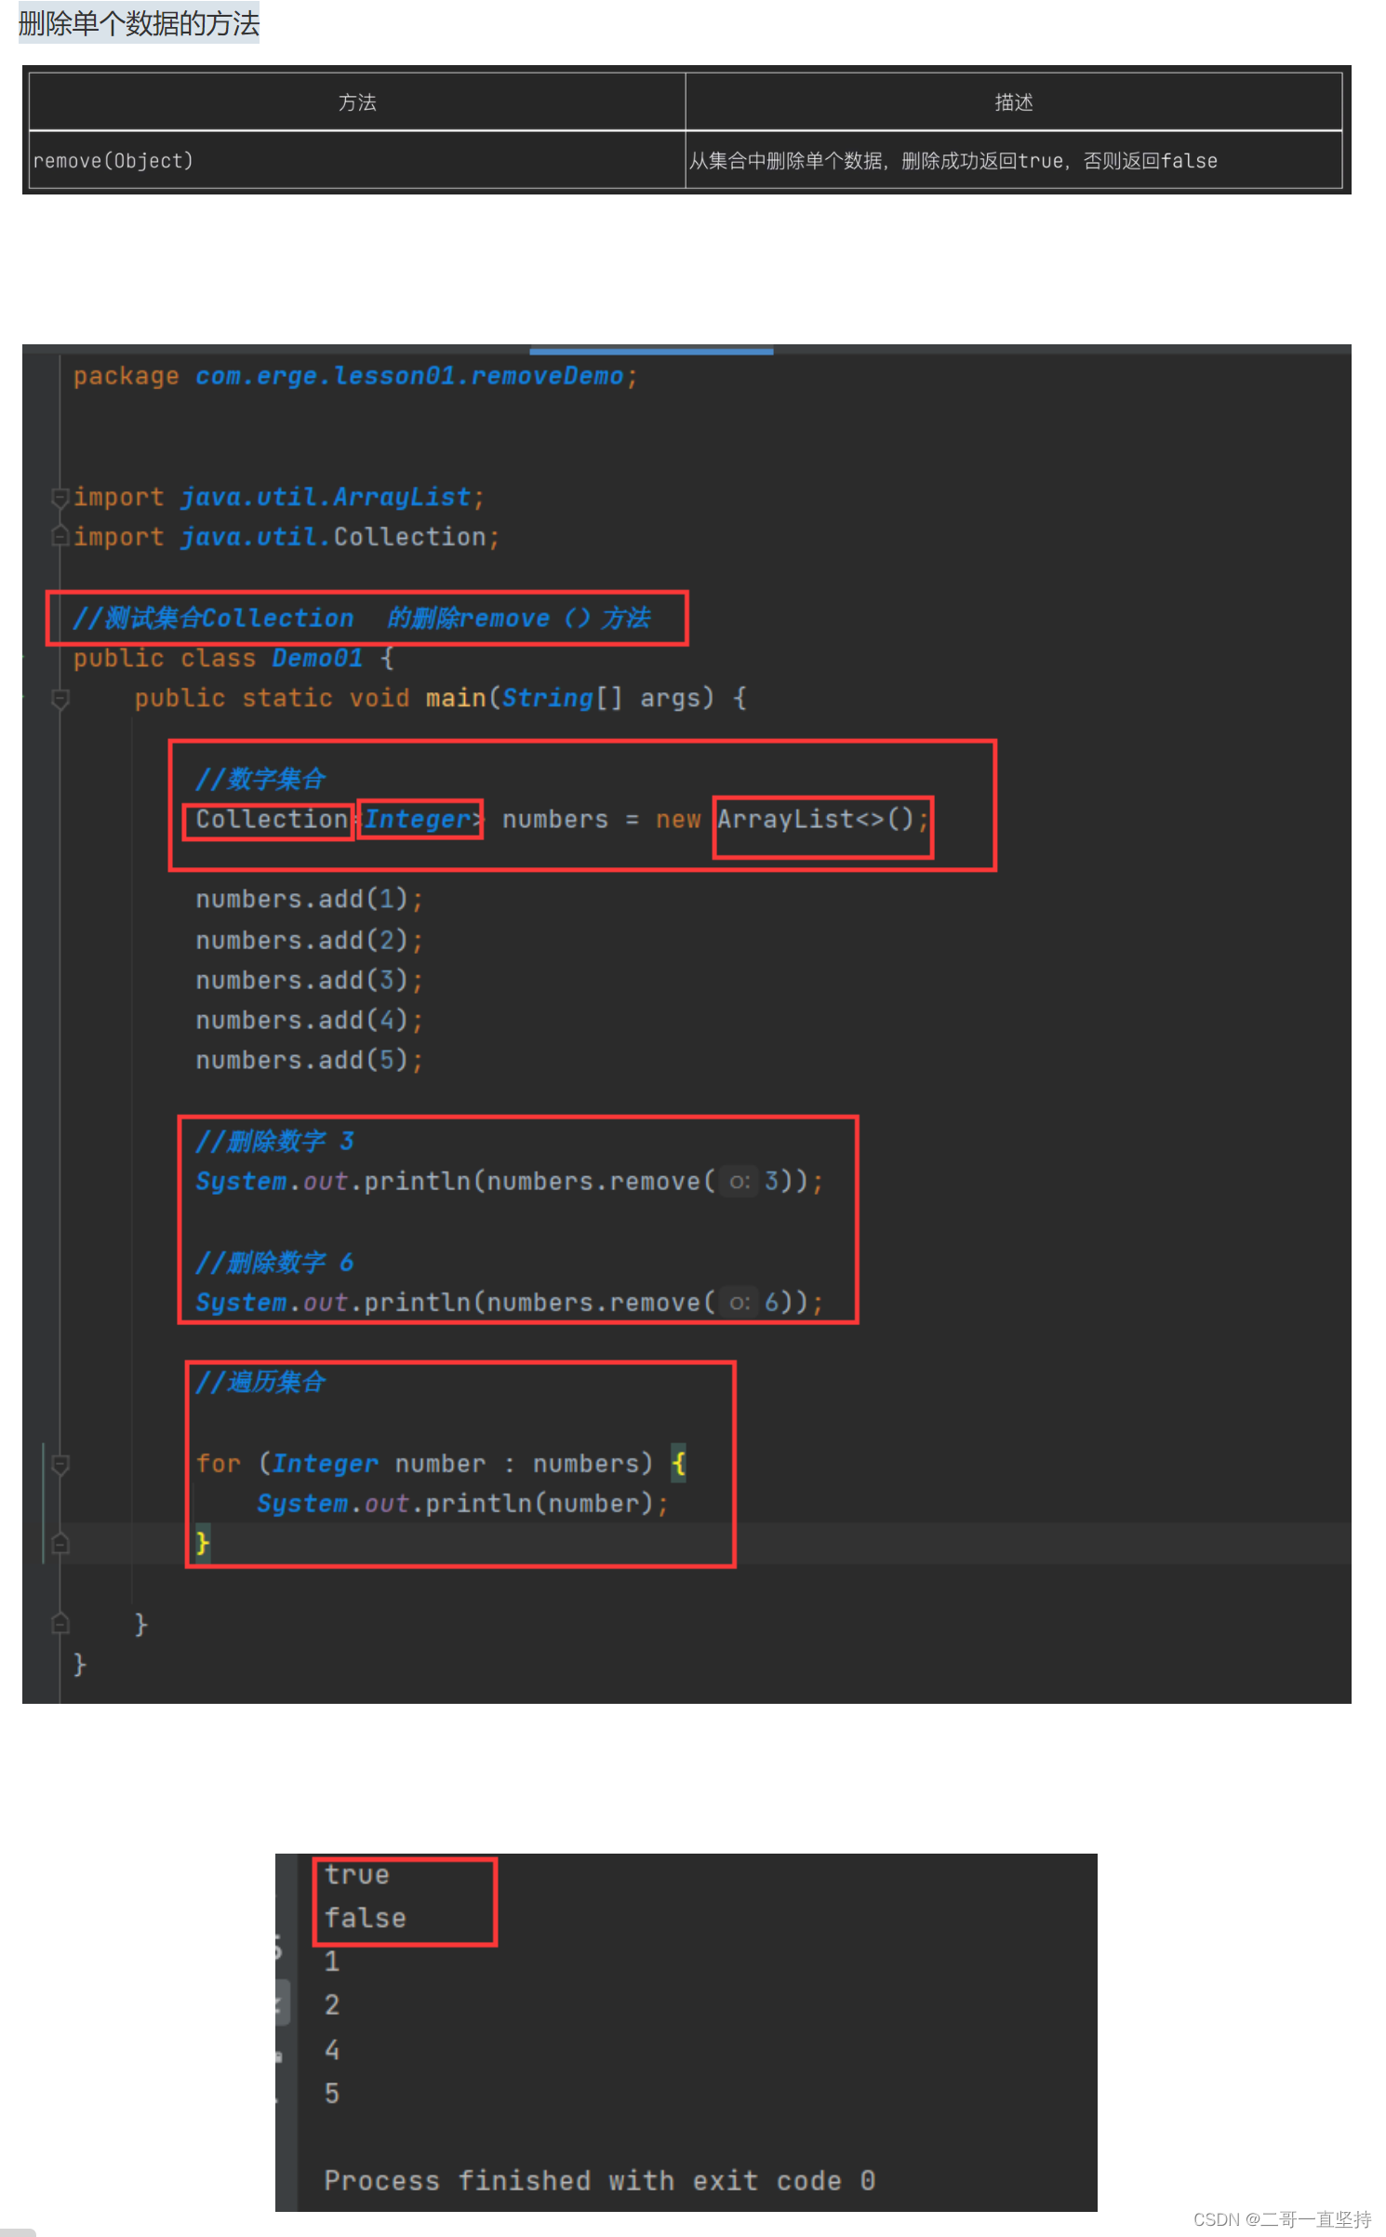Click the 删除单个数据的方法 heading
This screenshot has width=1386, height=2237.
pyautogui.click(x=139, y=23)
